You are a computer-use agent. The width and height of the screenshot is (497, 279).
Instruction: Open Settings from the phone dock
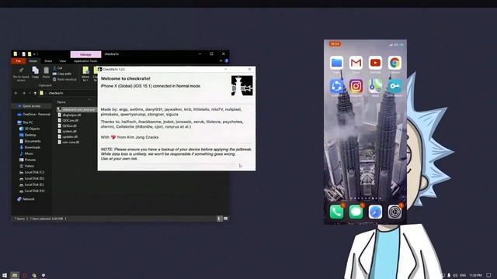(394, 212)
